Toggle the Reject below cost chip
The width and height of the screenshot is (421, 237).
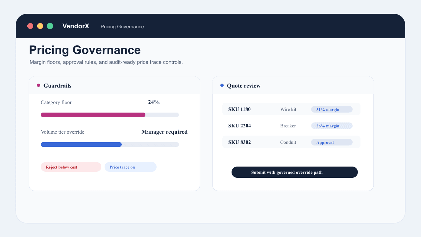71,167
